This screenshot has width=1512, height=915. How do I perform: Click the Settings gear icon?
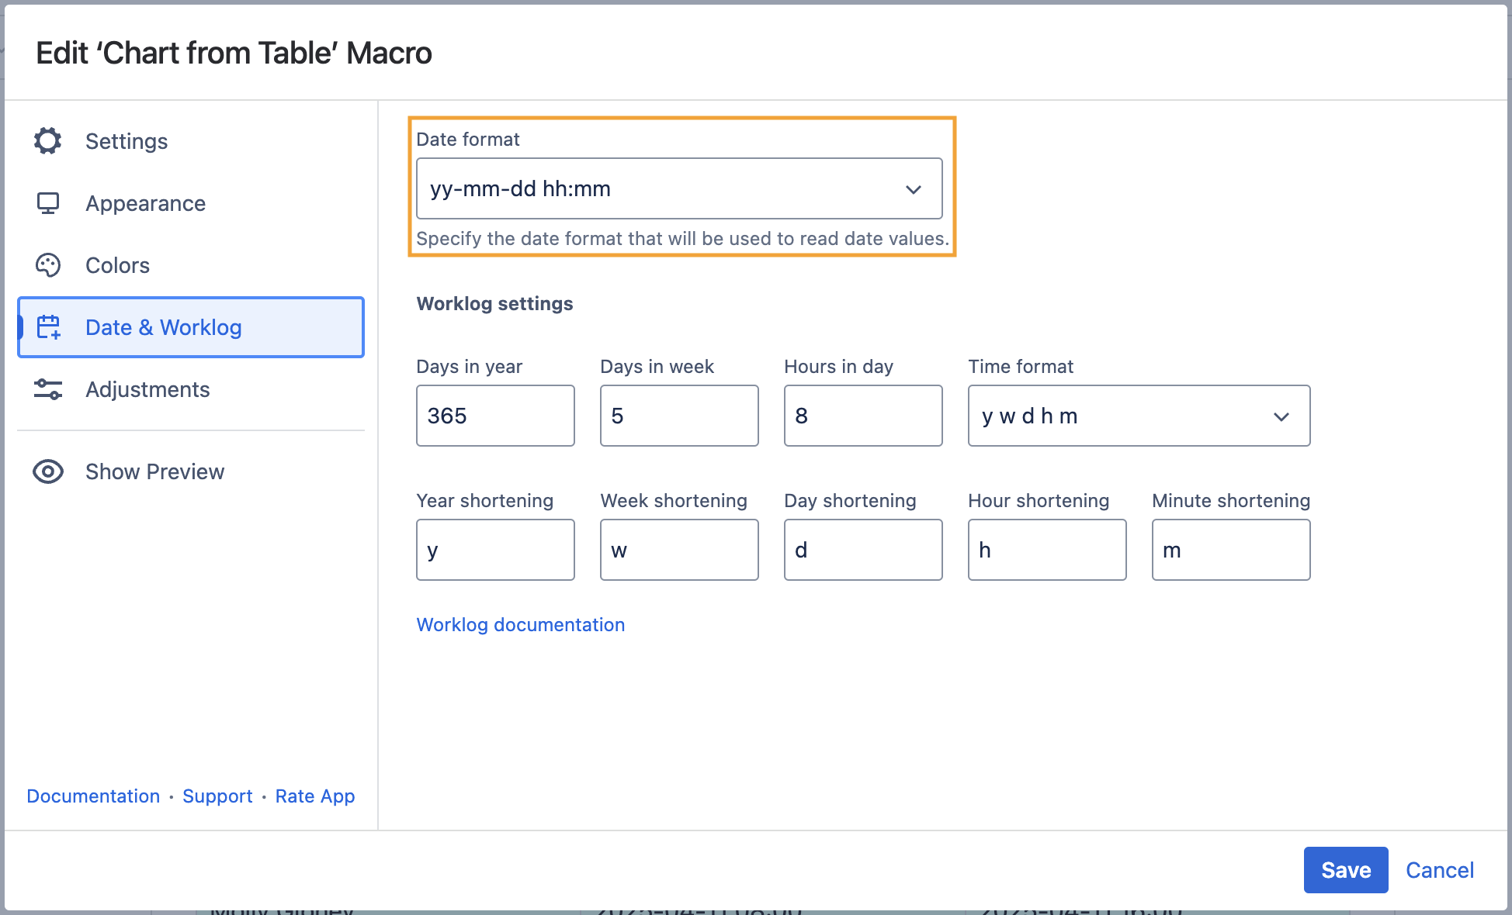point(48,141)
